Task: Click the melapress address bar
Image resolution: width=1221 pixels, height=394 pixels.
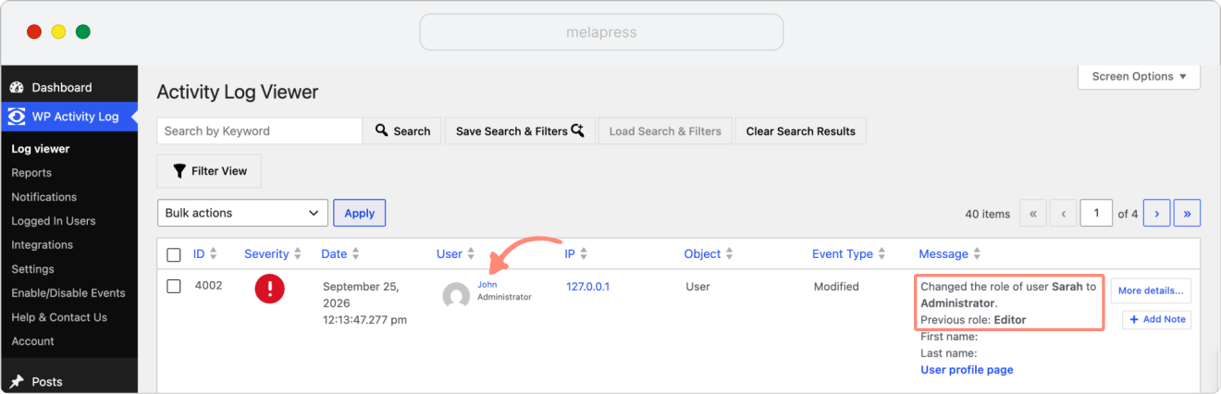Action: pyautogui.click(x=601, y=31)
